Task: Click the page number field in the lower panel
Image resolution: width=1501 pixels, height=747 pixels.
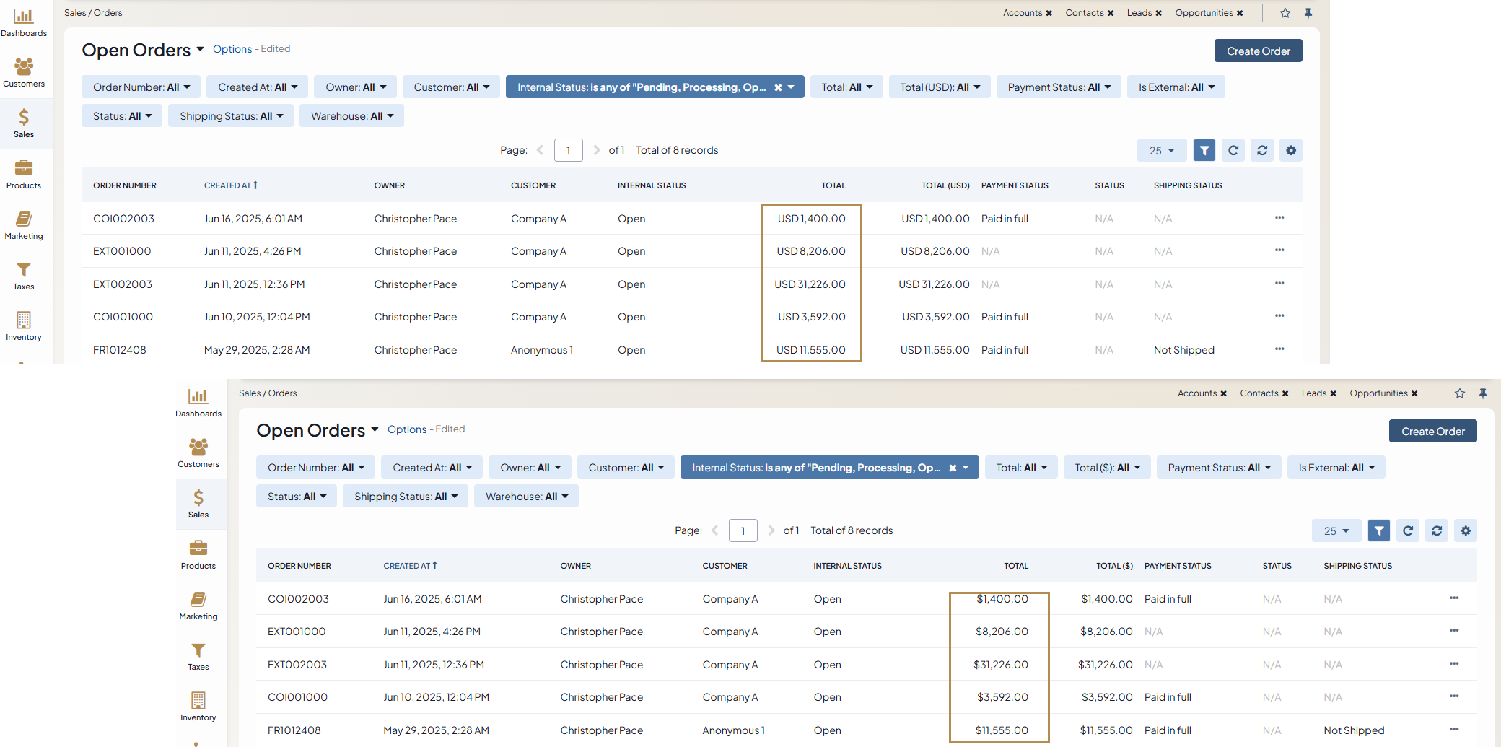Action: pyautogui.click(x=743, y=530)
